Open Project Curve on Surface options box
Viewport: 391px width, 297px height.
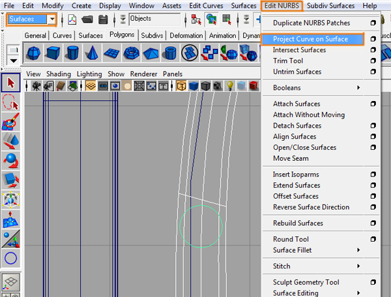click(373, 39)
